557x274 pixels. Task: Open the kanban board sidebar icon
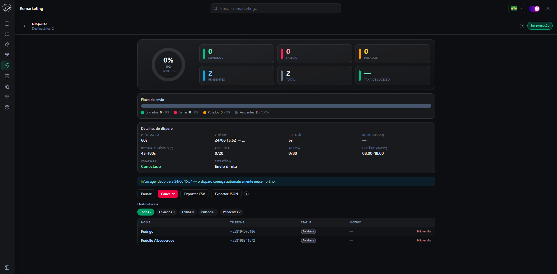[7, 24]
